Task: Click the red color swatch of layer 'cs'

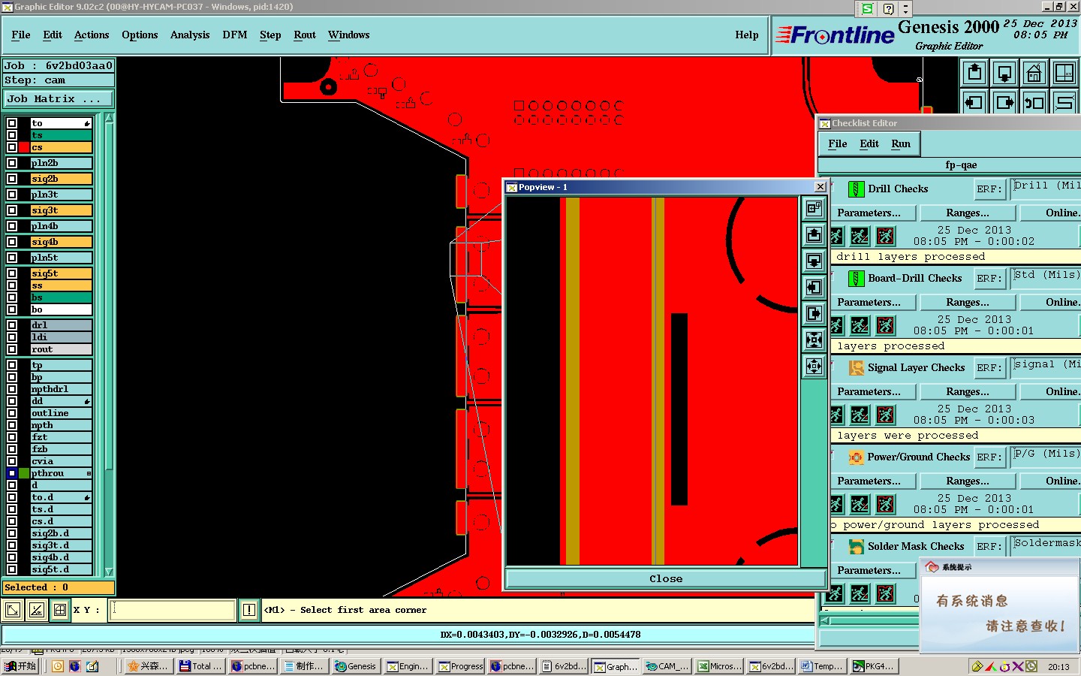Action: [x=24, y=147]
